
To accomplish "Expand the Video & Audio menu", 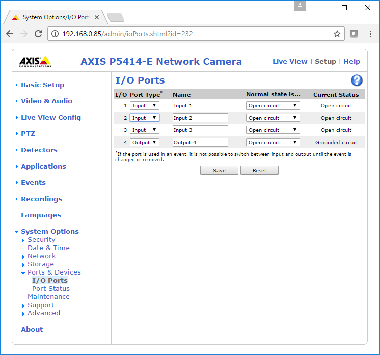I will click(46, 101).
